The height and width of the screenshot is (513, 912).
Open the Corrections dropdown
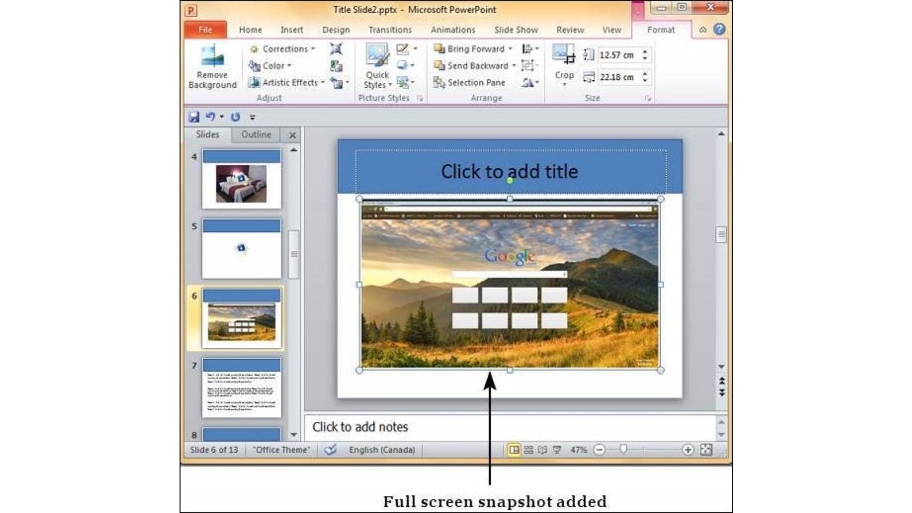[283, 49]
